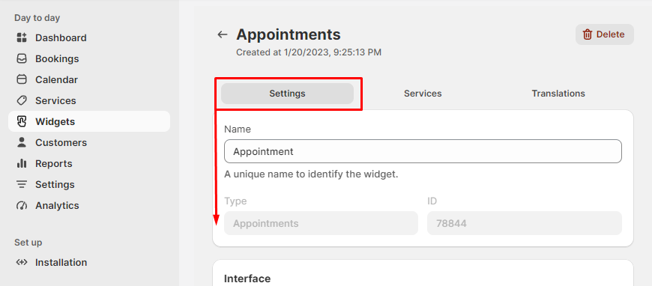Image resolution: width=652 pixels, height=286 pixels.
Task: Switch to the Services tab
Action: (423, 94)
